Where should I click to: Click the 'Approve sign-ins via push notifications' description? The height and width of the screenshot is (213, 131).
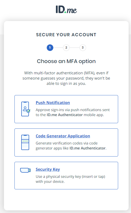(x=73, y=112)
